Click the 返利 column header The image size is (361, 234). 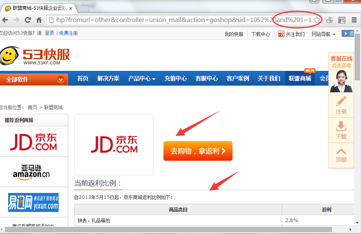(x=326, y=210)
